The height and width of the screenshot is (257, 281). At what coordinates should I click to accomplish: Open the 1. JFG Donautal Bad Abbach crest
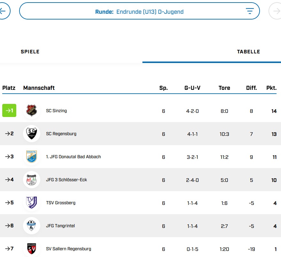(31, 157)
